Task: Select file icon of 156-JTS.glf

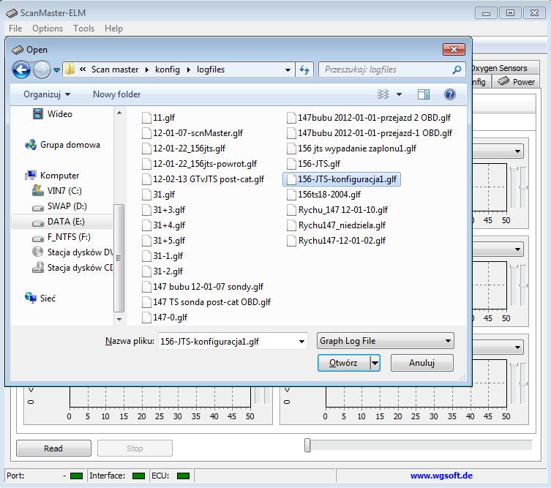Action: (291, 164)
